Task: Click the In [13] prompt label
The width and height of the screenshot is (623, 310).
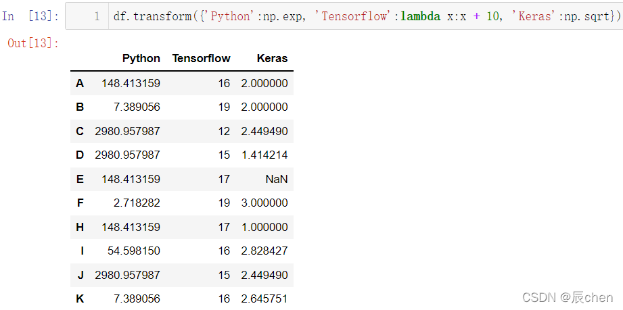Action: [x=30, y=16]
